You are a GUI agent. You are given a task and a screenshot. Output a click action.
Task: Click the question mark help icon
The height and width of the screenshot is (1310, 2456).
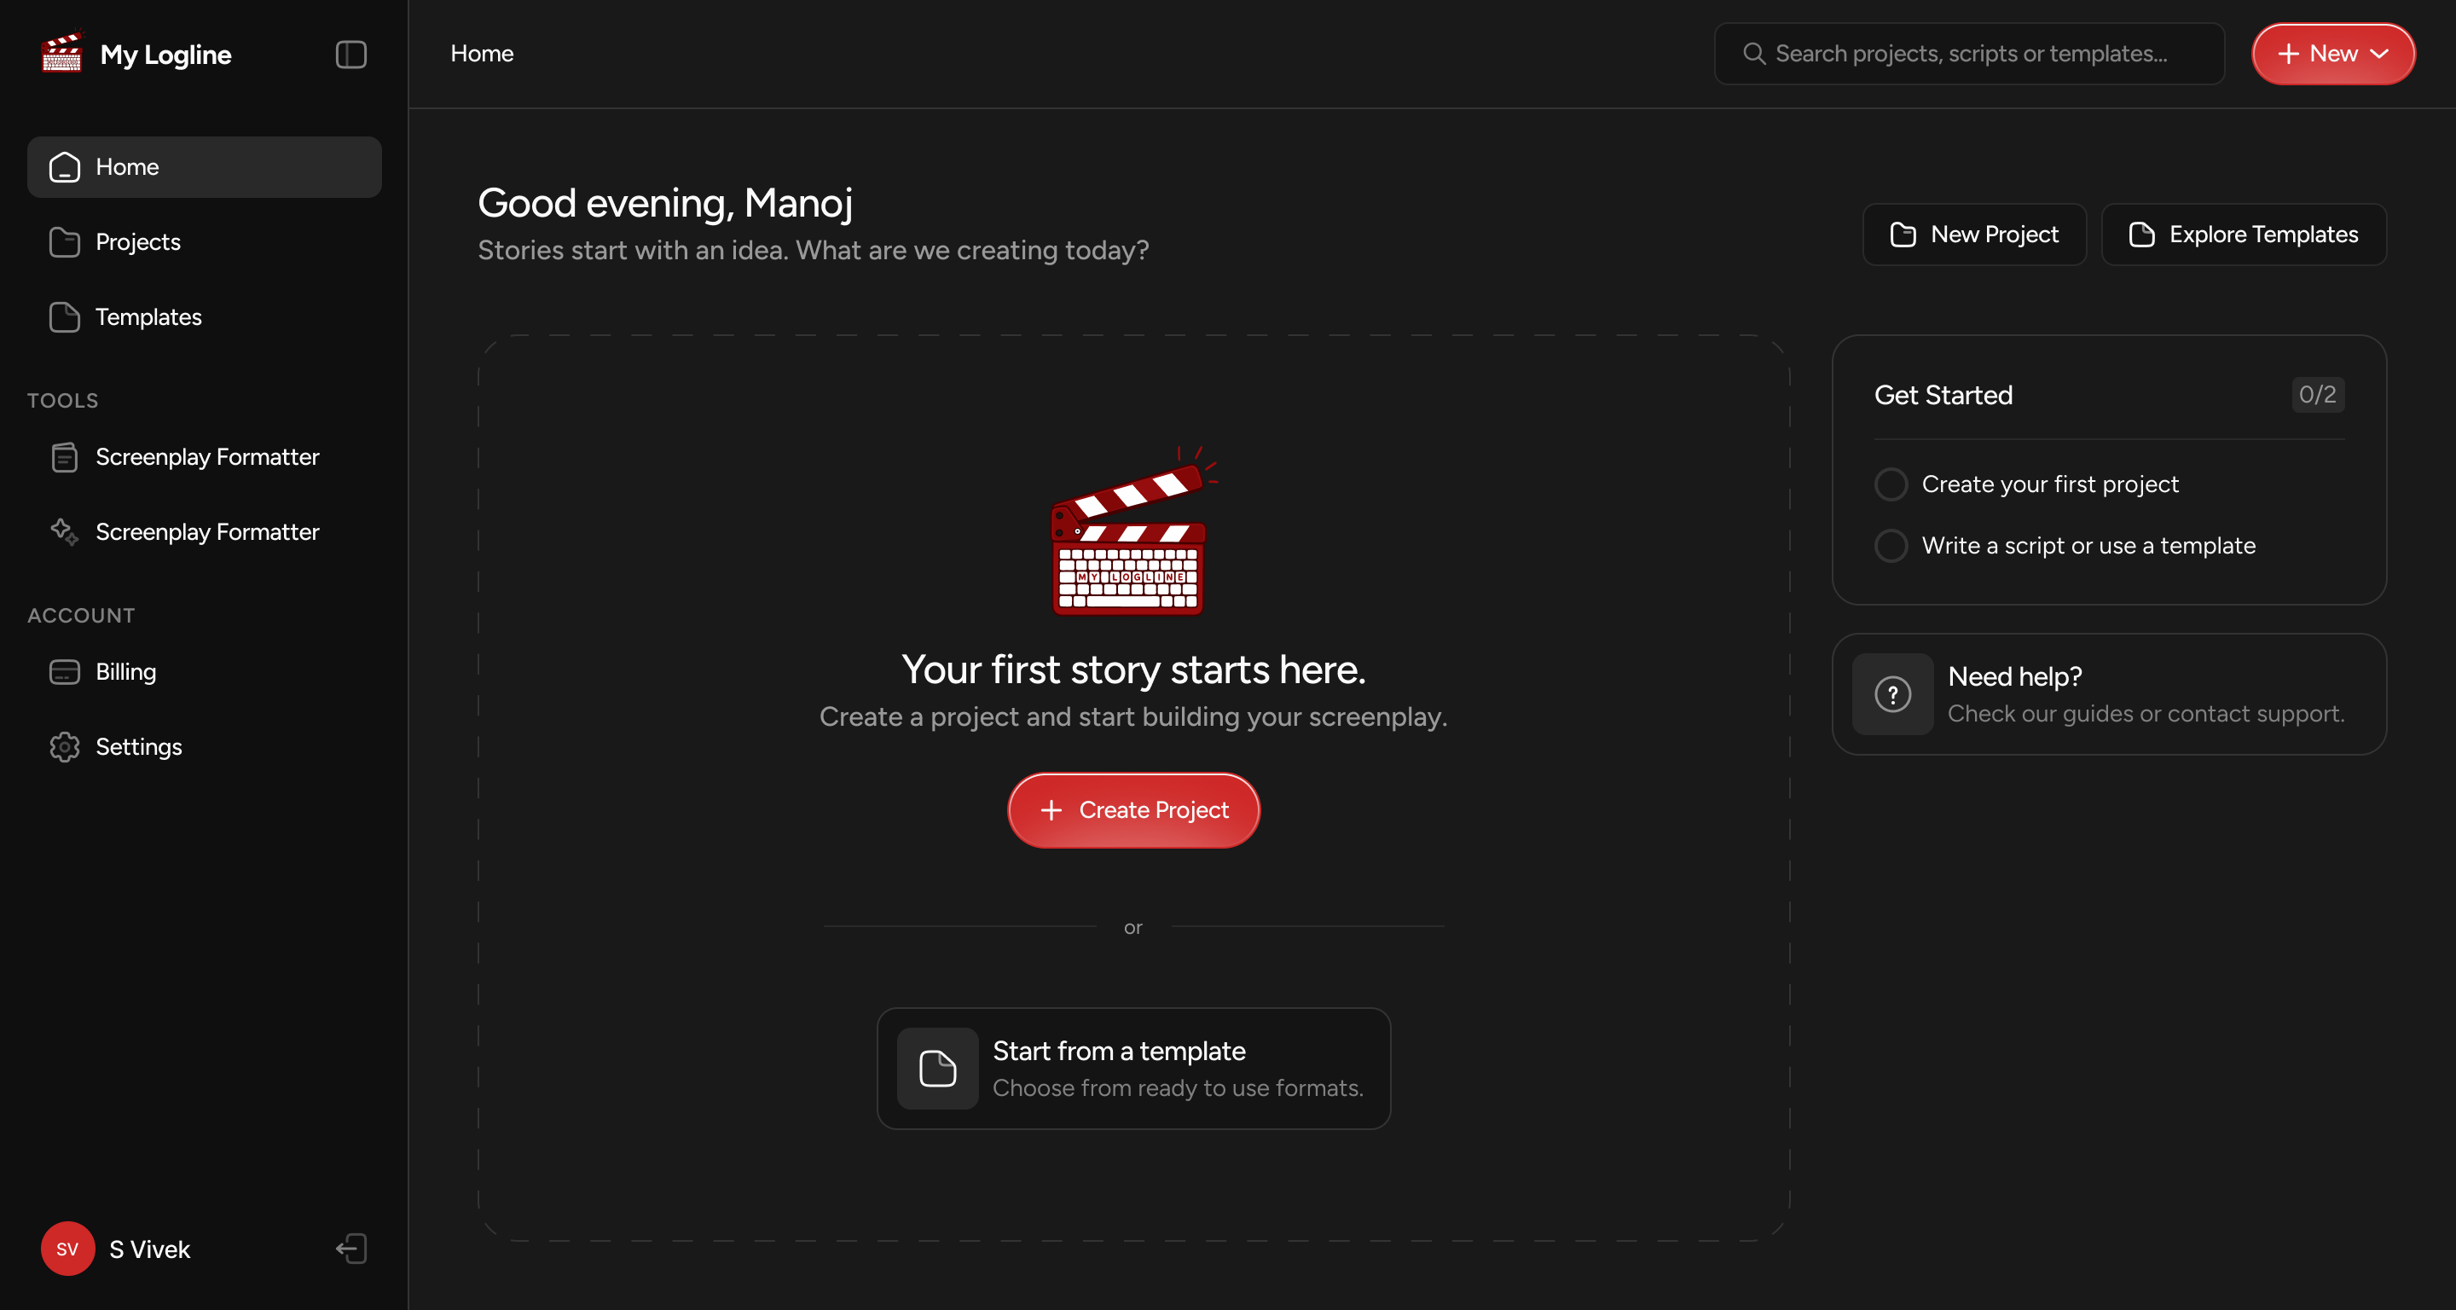[x=1892, y=694]
